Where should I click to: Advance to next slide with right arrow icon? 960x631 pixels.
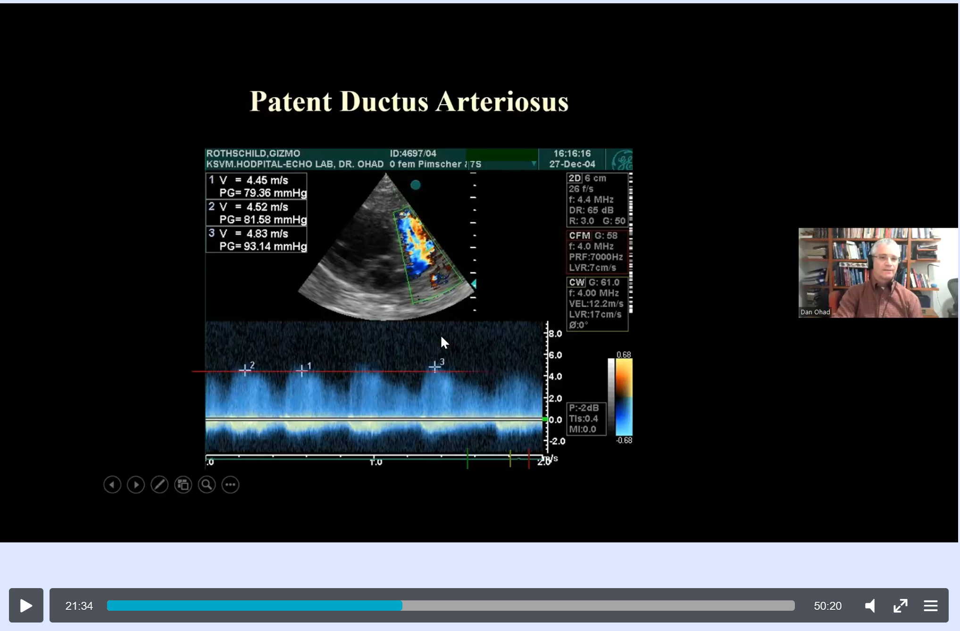point(136,484)
